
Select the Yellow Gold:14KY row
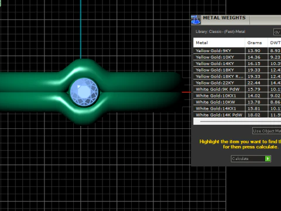coord(237,63)
